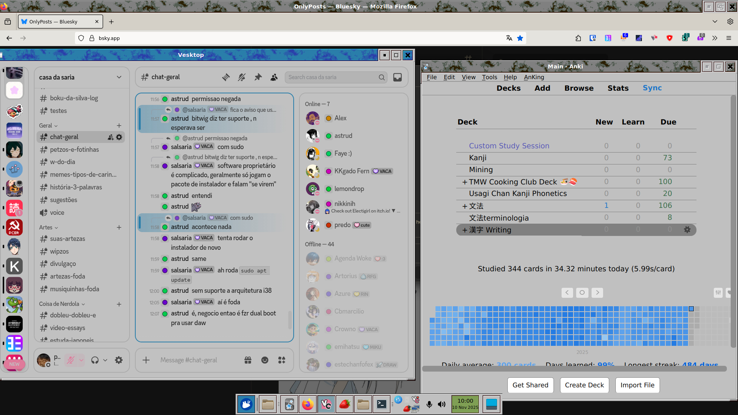The image size is (738, 415).
Task: Toggle the member list icon
Action: click(x=274, y=77)
